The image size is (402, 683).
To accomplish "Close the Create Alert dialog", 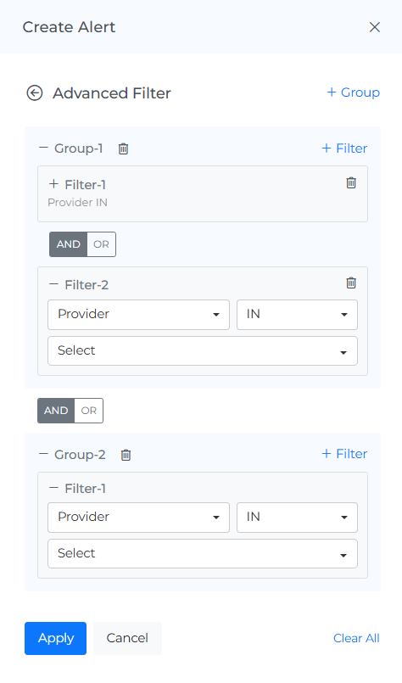I will point(375,27).
